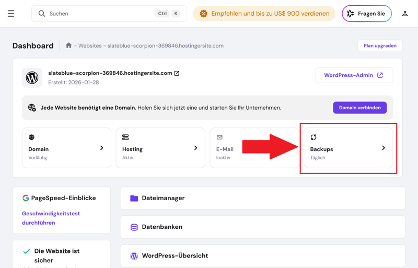Open site URL via external link icon
This screenshot has width=418, height=268.
point(177,73)
